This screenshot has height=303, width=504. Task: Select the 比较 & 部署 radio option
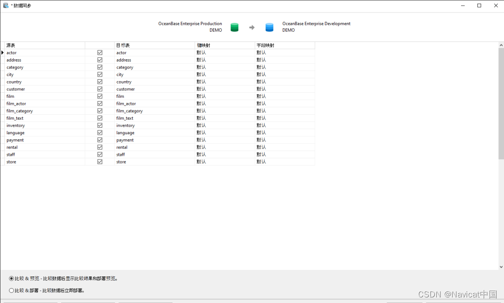coord(12,290)
